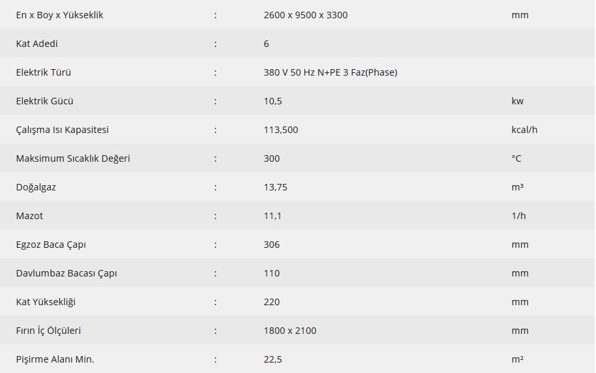Click the 'Çalışma Isı Kapasitesi' label
This screenshot has width=596, height=373.
point(63,130)
